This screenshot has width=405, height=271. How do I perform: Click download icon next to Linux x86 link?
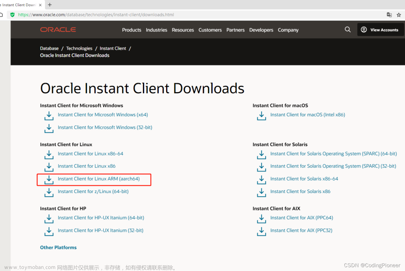pos(49,167)
